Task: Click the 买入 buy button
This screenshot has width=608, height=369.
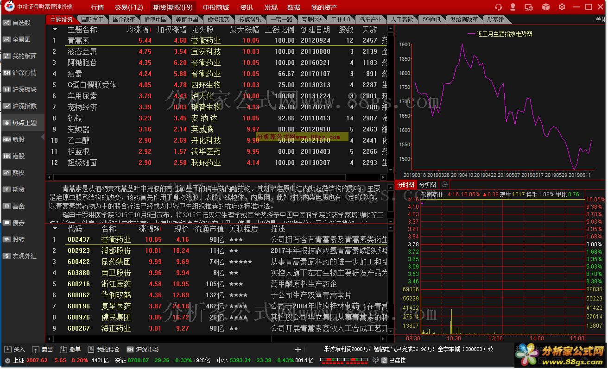Action: 15,350
